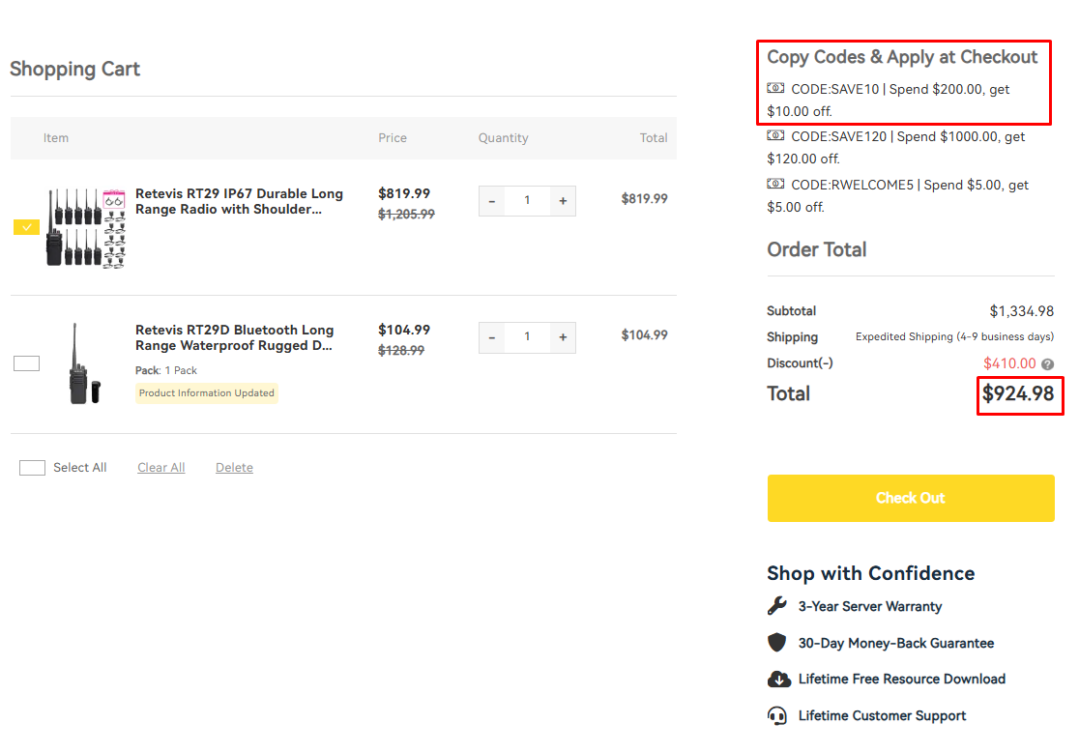
Task: Click the Check Out button
Action: click(911, 498)
